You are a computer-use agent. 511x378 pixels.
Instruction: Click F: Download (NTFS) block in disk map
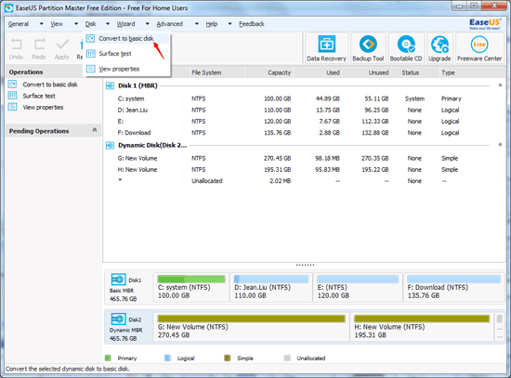[x=454, y=288]
